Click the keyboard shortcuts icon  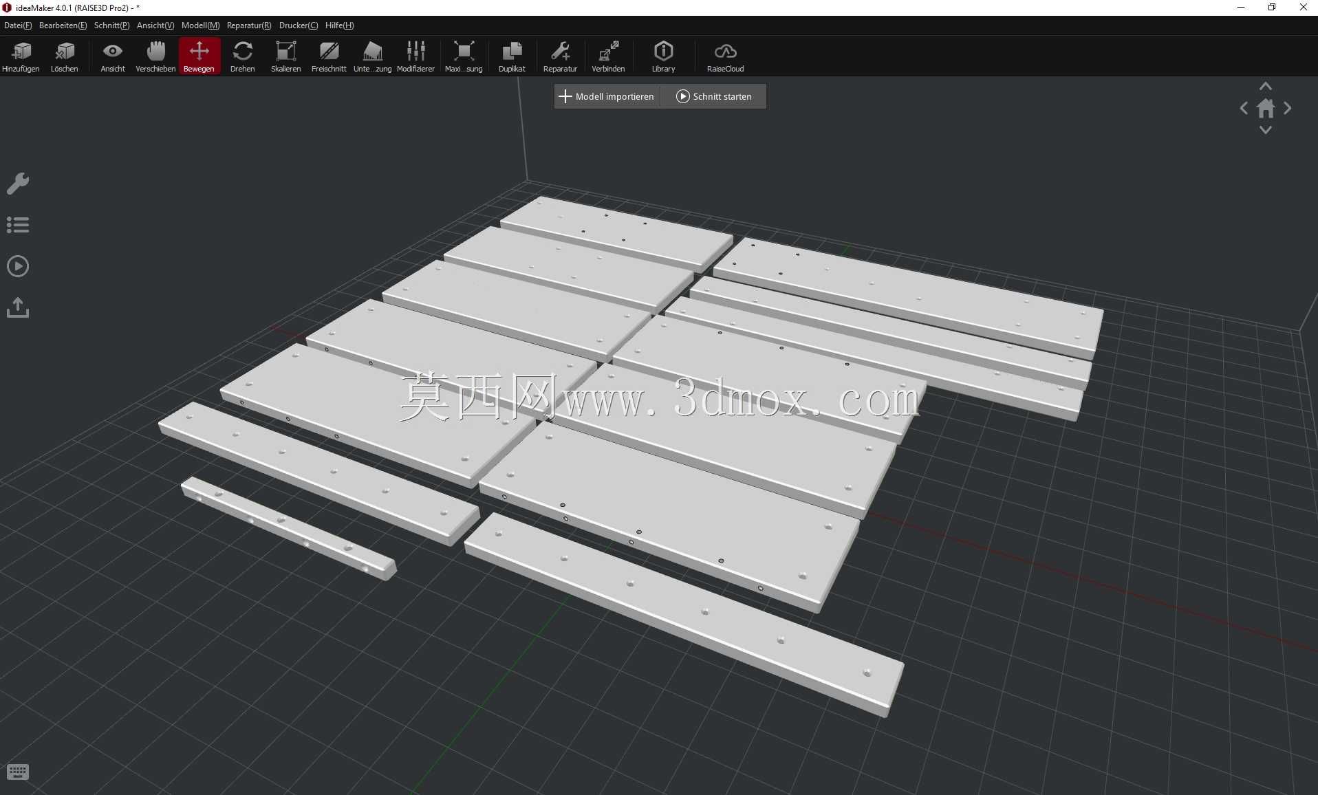18,772
